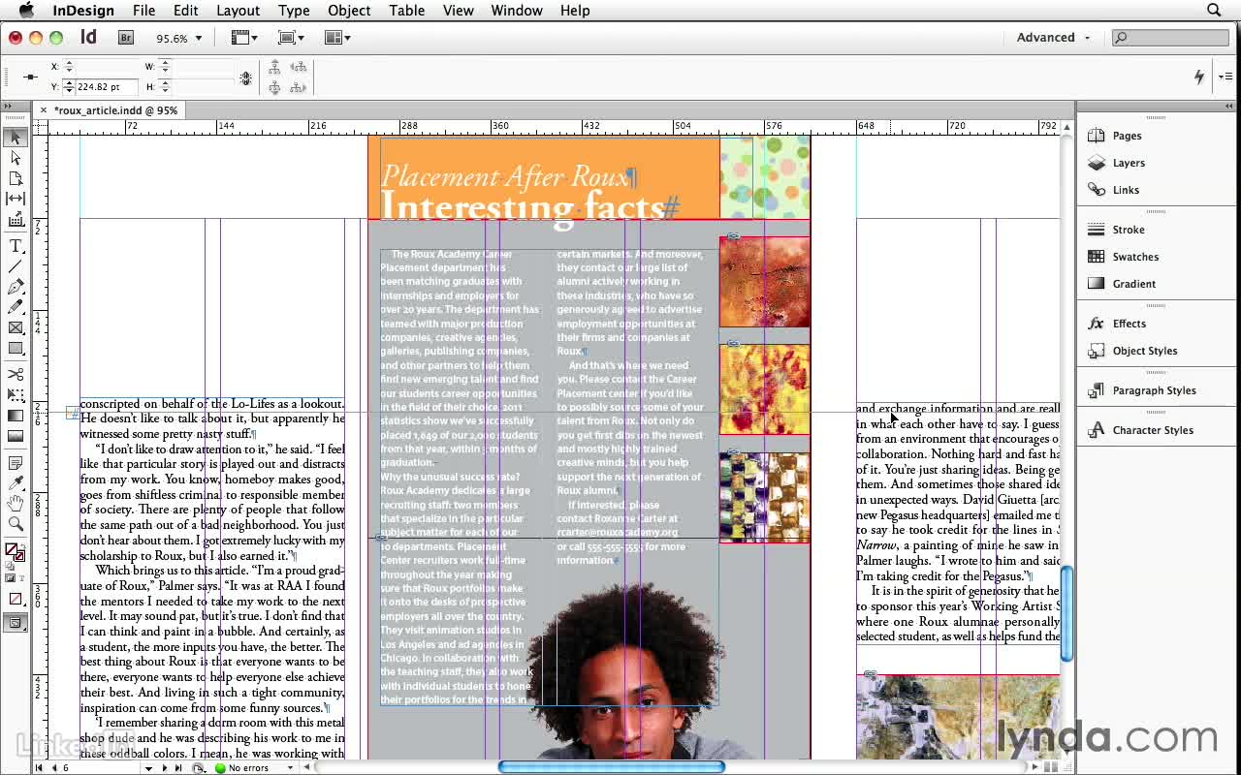Open the Paragraph Styles panel

[1154, 390]
